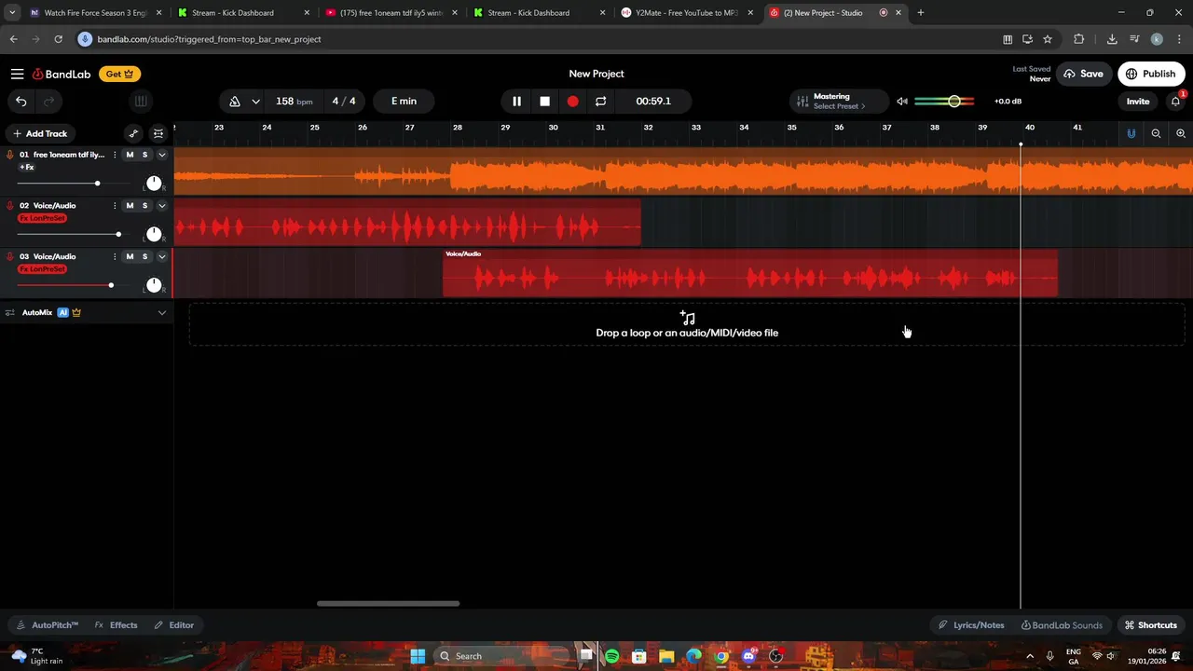Open the Lyrics/Notes panel

pos(971,625)
